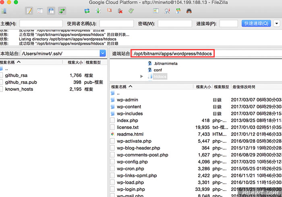
Task: Click the port (連接埠) input field
Action: pos(228,23)
